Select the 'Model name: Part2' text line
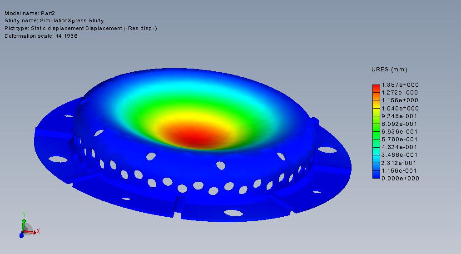The width and height of the screenshot is (461, 254). point(30,13)
